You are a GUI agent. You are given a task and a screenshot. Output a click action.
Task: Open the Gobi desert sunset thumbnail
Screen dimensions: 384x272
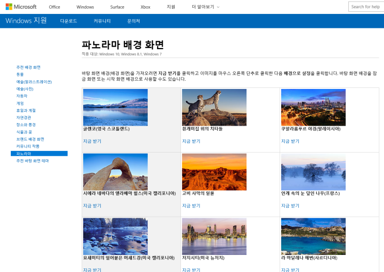(x=214, y=172)
